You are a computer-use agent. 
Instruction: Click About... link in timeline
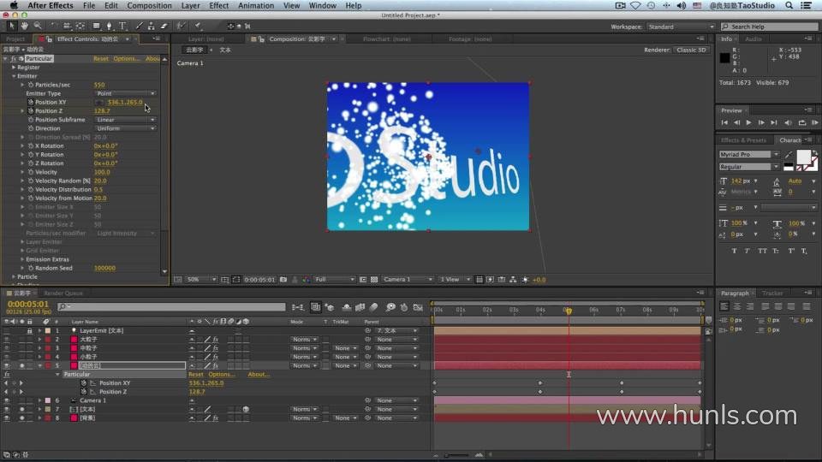pyautogui.click(x=259, y=375)
